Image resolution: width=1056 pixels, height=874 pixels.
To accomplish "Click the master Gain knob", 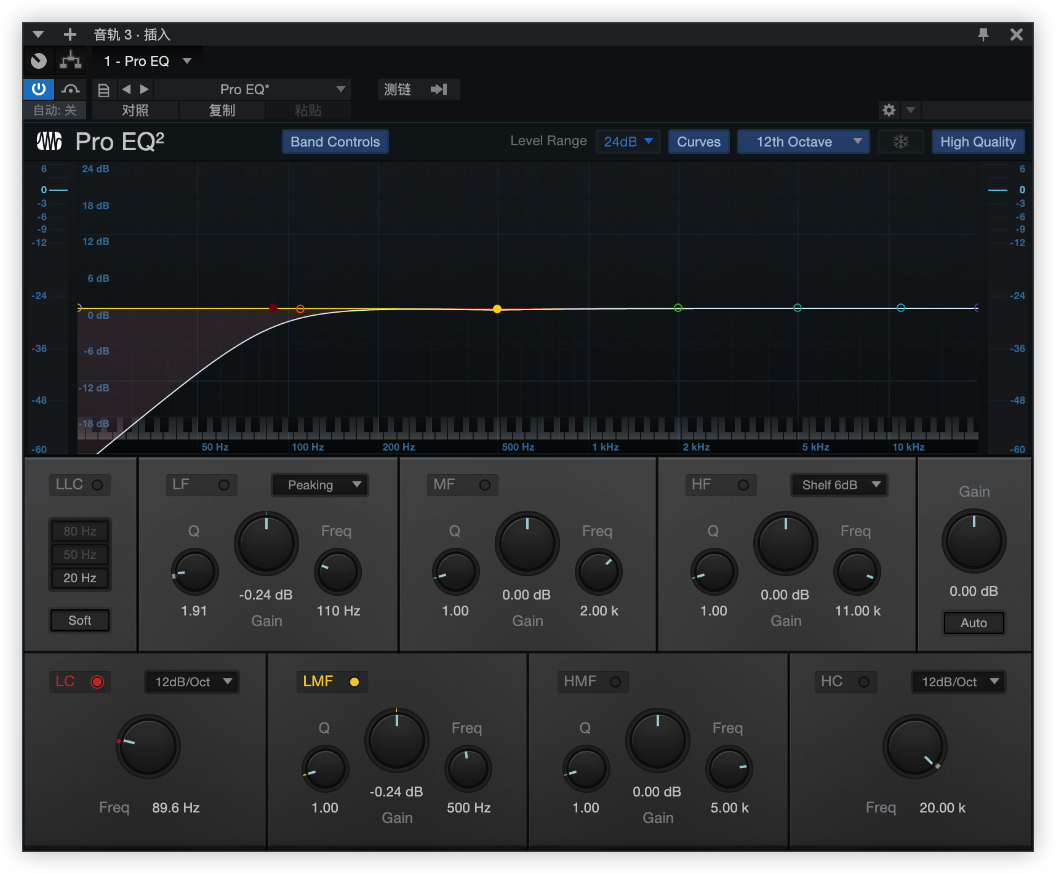I will tap(974, 542).
